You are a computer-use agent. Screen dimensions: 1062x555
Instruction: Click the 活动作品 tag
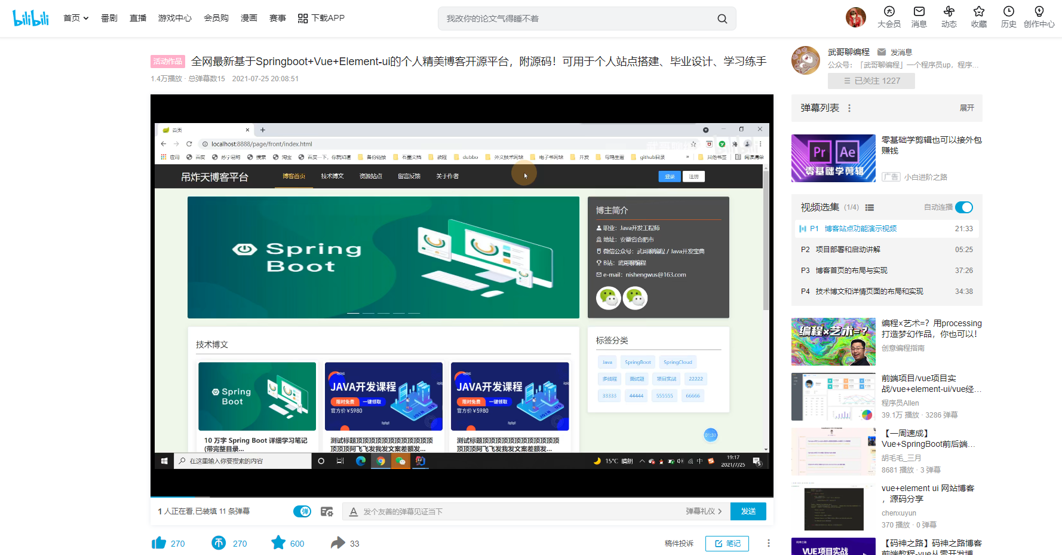167,62
